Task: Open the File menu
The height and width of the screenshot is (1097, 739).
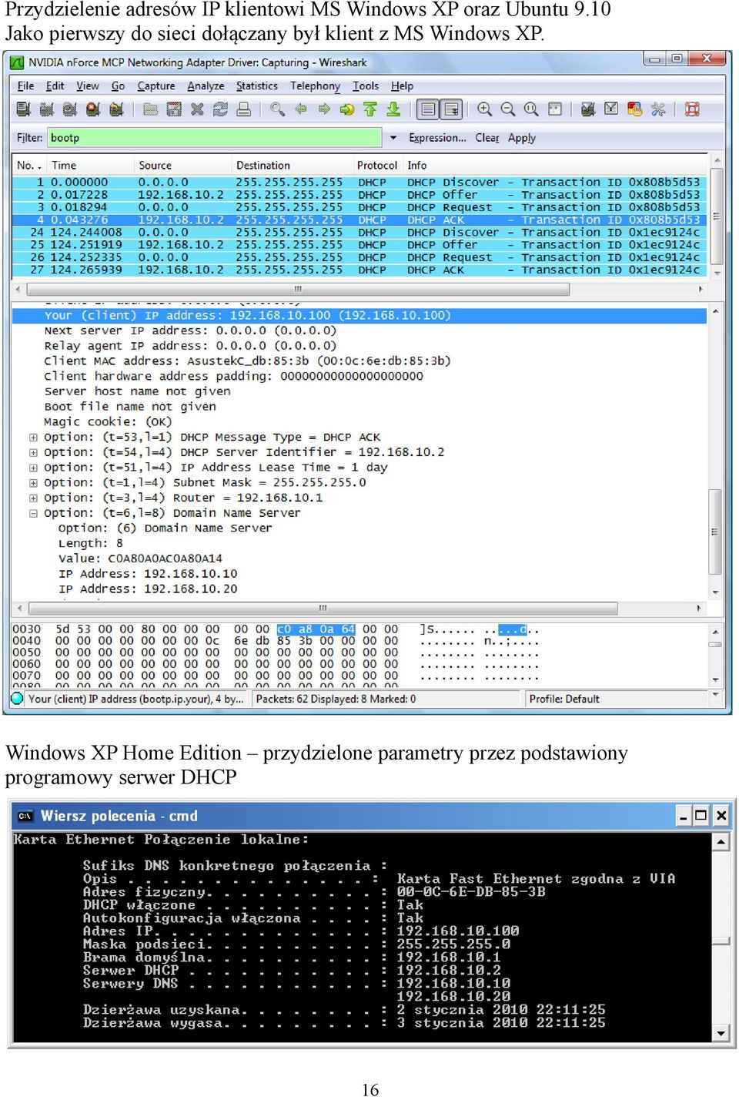Action: coord(25,86)
